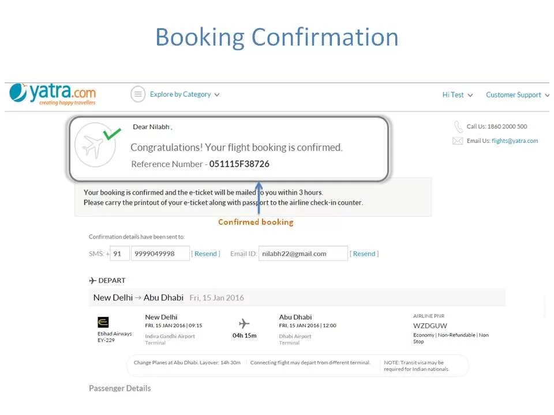Expand the Customer Support dropdown

coord(516,95)
